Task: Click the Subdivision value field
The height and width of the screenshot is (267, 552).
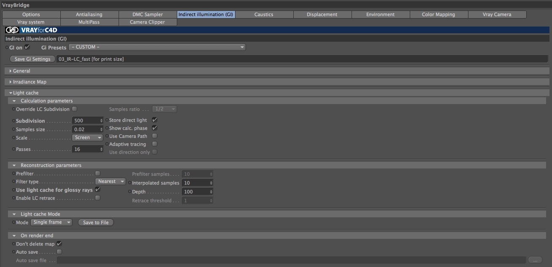Action: [x=86, y=120]
